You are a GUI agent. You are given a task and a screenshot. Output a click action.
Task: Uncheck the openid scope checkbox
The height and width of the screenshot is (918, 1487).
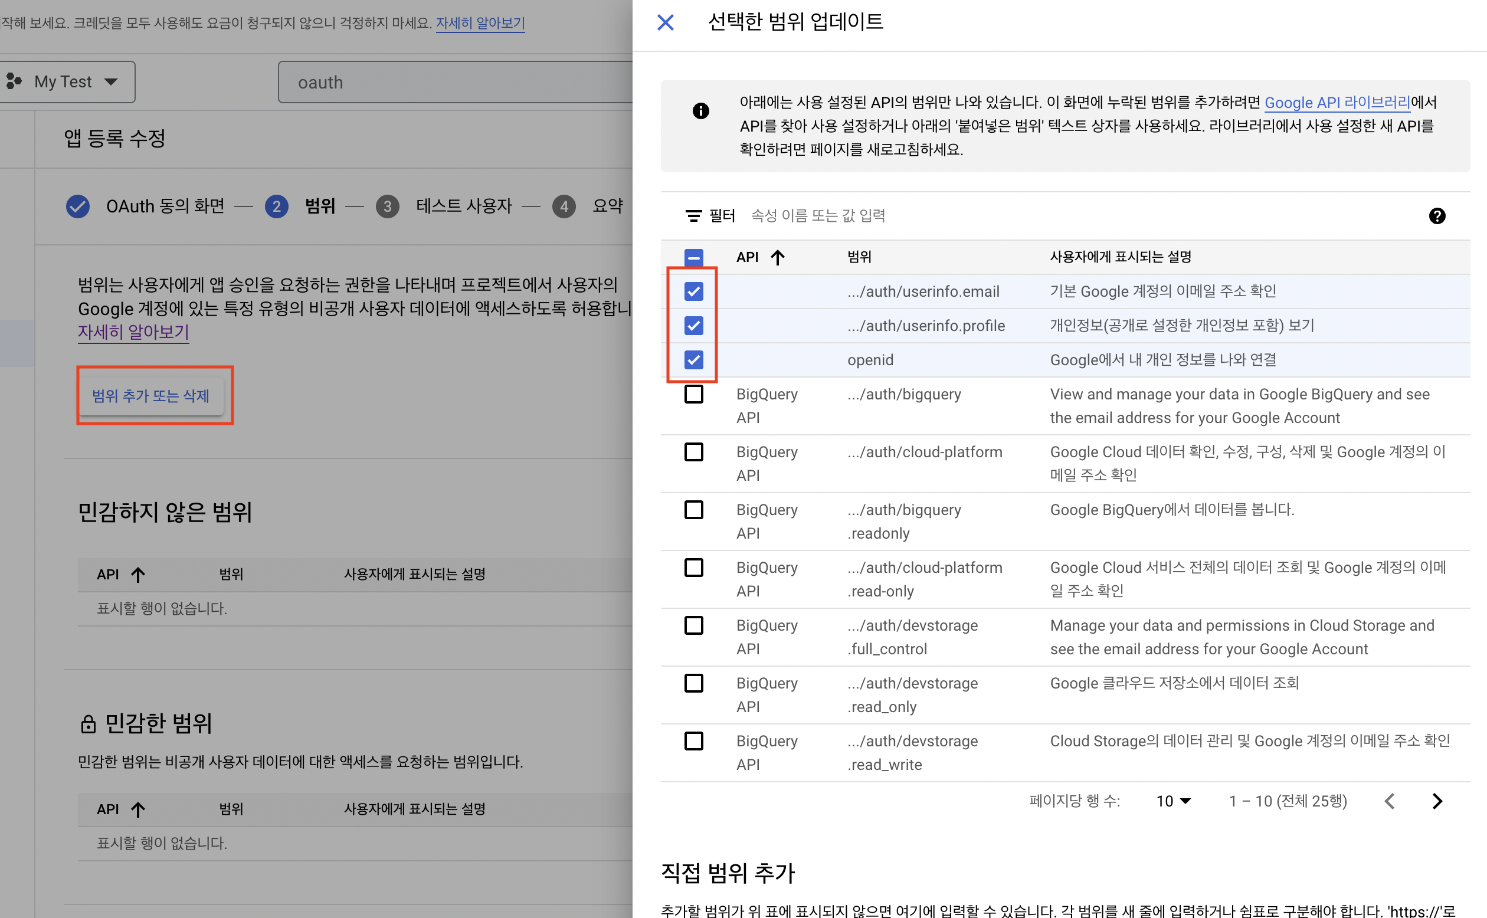tap(693, 360)
